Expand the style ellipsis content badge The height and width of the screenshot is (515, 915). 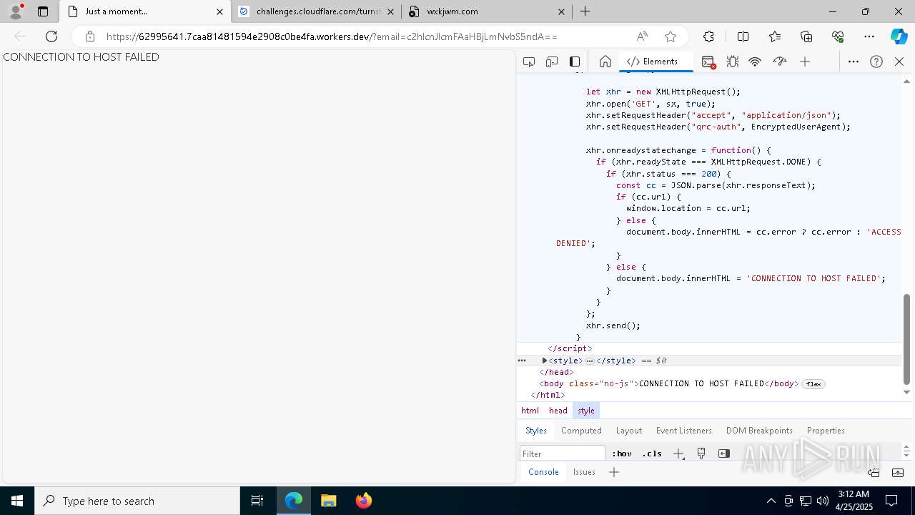[x=590, y=361]
